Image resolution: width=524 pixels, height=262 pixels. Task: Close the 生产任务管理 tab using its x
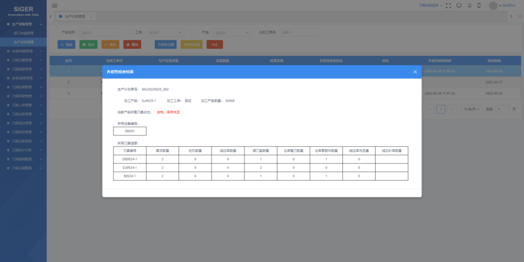click(91, 16)
